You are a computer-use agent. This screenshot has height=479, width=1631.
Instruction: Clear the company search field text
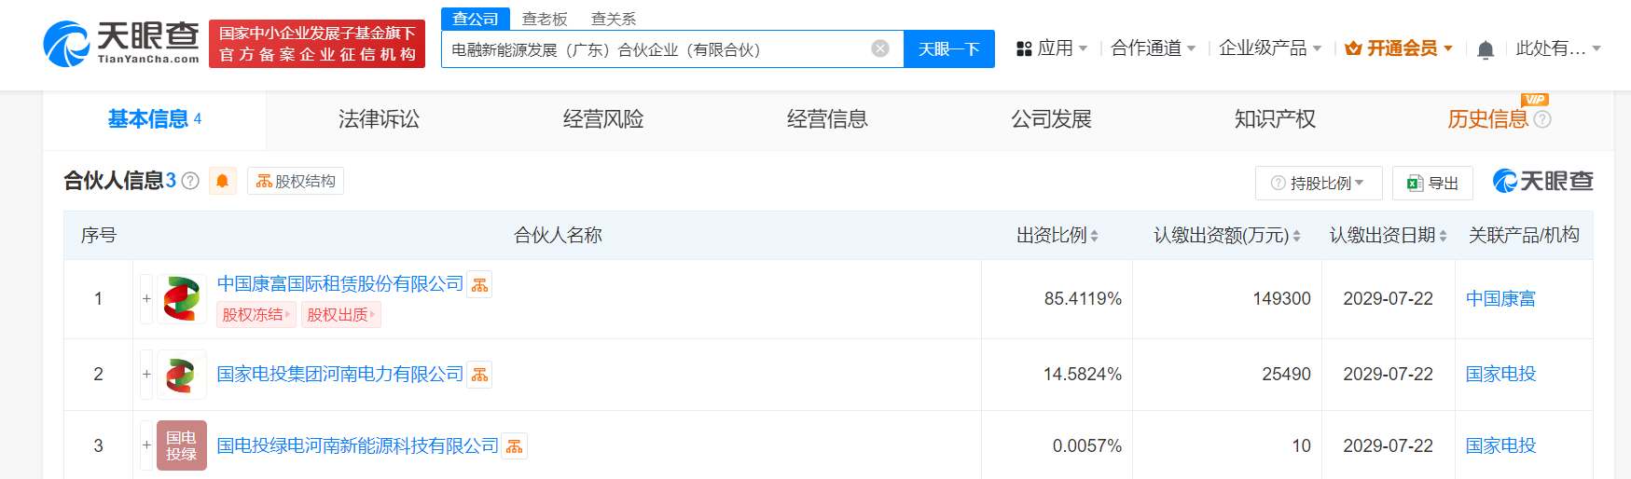tap(880, 48)
